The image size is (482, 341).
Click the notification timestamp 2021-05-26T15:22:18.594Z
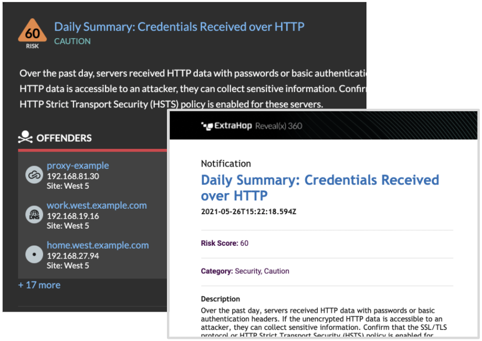pos(249,211)
